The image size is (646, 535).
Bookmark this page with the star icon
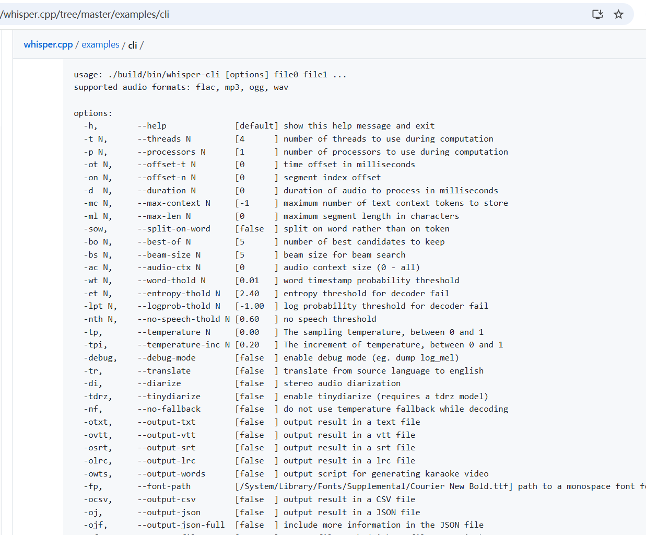tap(618, 14)
